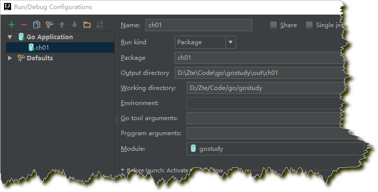Open the Module gostudy combo box
378x192 pixels.
tap(275, 148)
